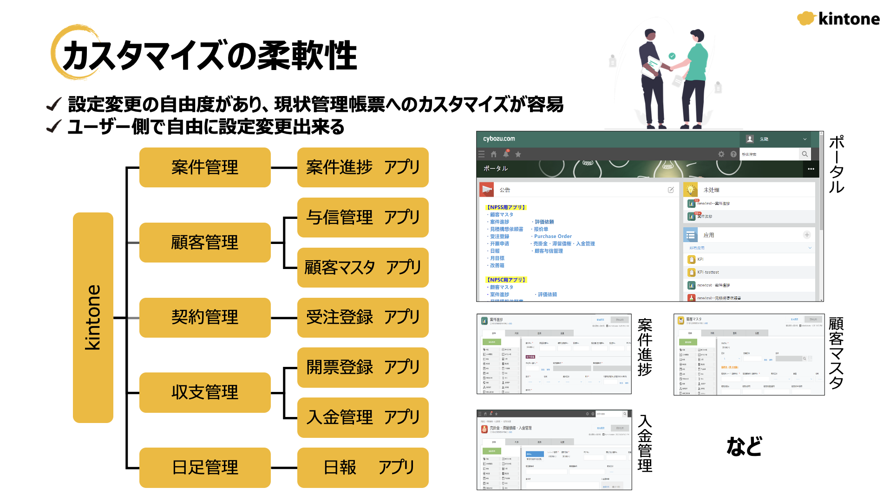
Task: Select the 与信管理 アプリ box
Action: [363, 218]
